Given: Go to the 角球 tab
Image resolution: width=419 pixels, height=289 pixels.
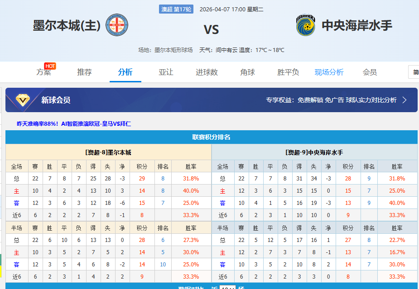Looking at the screenshot, I should coord(247,72).
